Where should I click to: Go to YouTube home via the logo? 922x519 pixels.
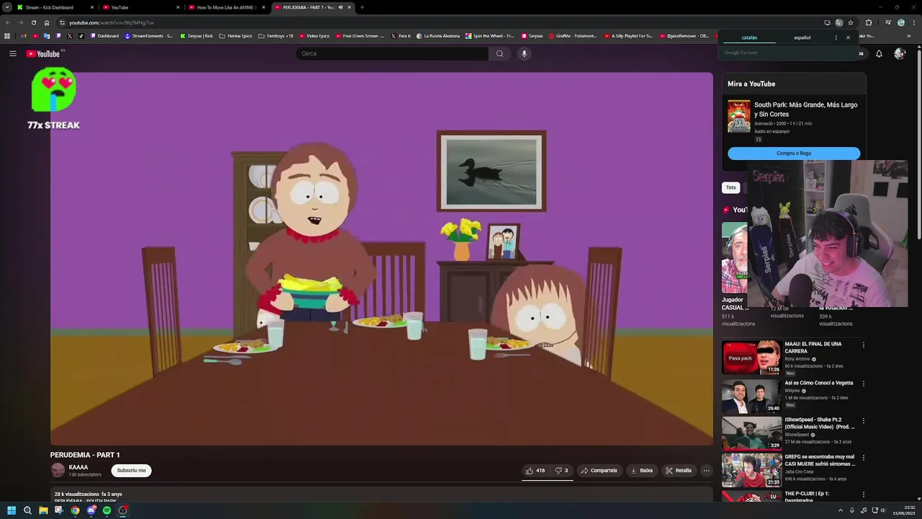pyautogui.click(x=43, y=53)
